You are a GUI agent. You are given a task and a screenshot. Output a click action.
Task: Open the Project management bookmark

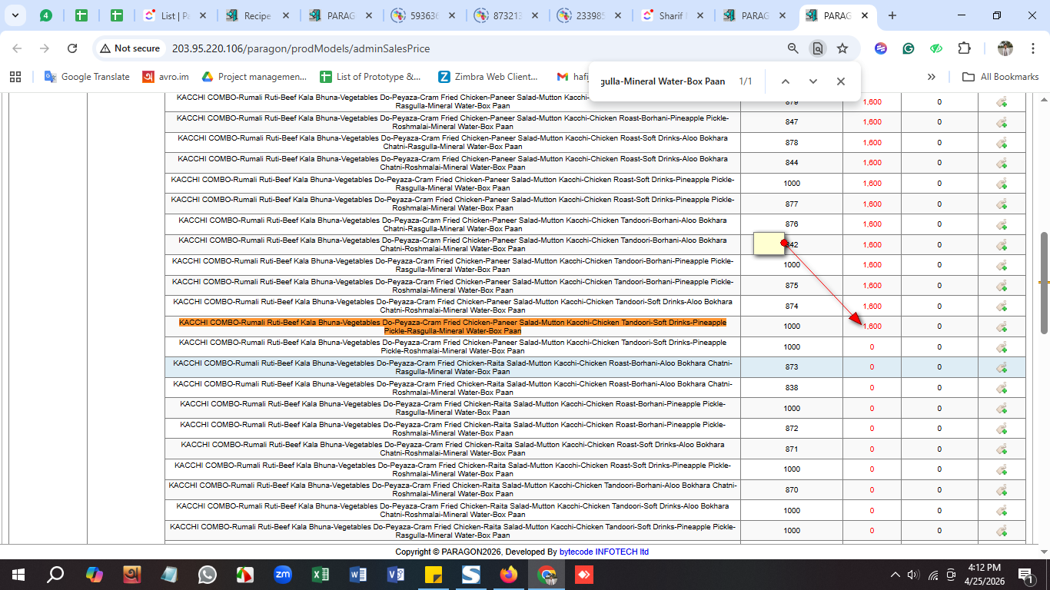point(254,77)
